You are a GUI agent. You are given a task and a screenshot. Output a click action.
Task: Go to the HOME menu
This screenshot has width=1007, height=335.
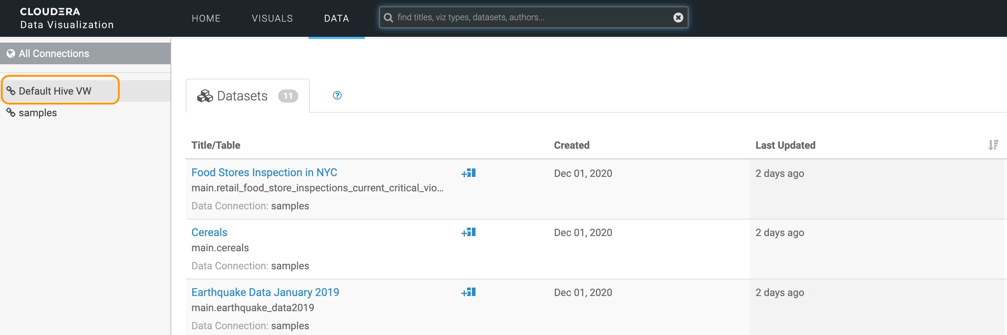206,18
